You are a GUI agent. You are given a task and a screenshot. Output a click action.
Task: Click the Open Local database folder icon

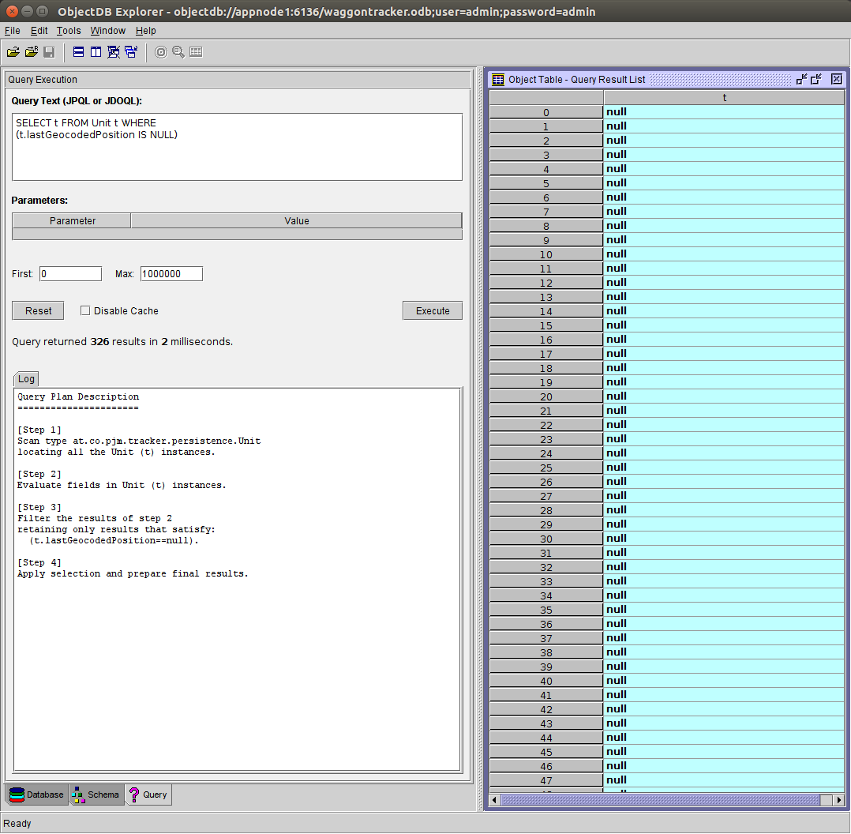[x=13, y=52]
